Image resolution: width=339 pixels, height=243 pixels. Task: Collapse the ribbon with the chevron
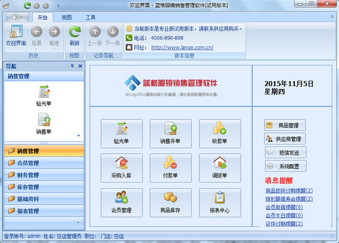(332, 16)
